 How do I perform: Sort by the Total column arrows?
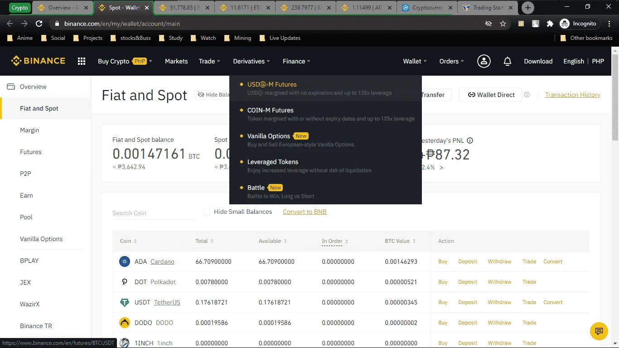(212, 241)
